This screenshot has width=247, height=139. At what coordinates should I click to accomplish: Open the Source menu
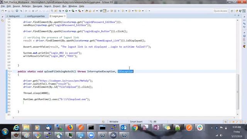pos(16,6)
